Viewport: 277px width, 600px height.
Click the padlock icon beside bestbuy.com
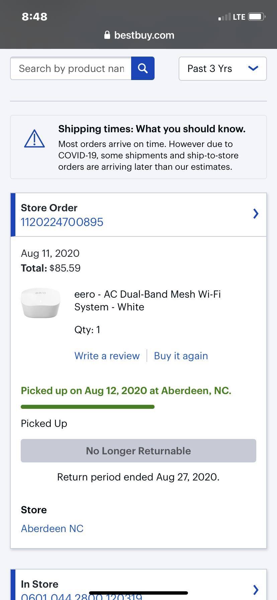click(x=107, y=35)
